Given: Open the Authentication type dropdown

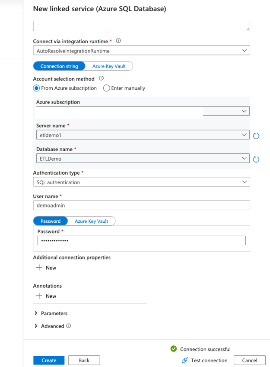Looking at the screenshot, I should click(141, 182).
